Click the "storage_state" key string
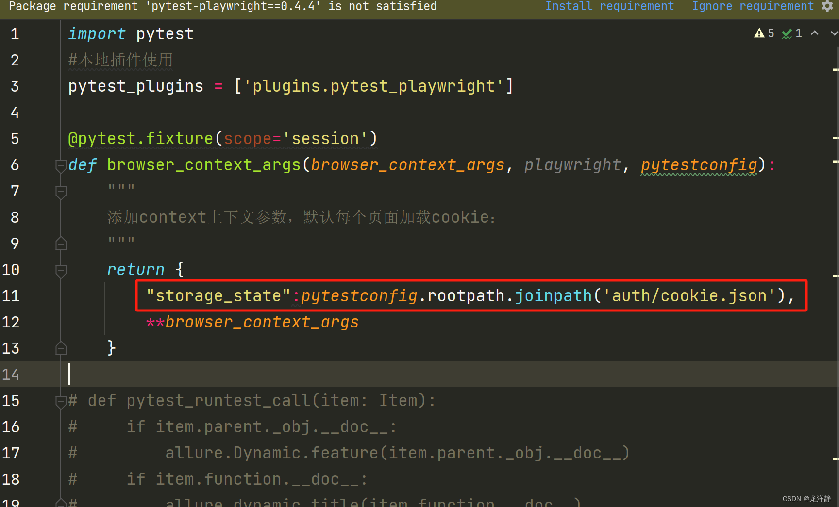This screenshot has height=507, width=839. tap(218, 296)
